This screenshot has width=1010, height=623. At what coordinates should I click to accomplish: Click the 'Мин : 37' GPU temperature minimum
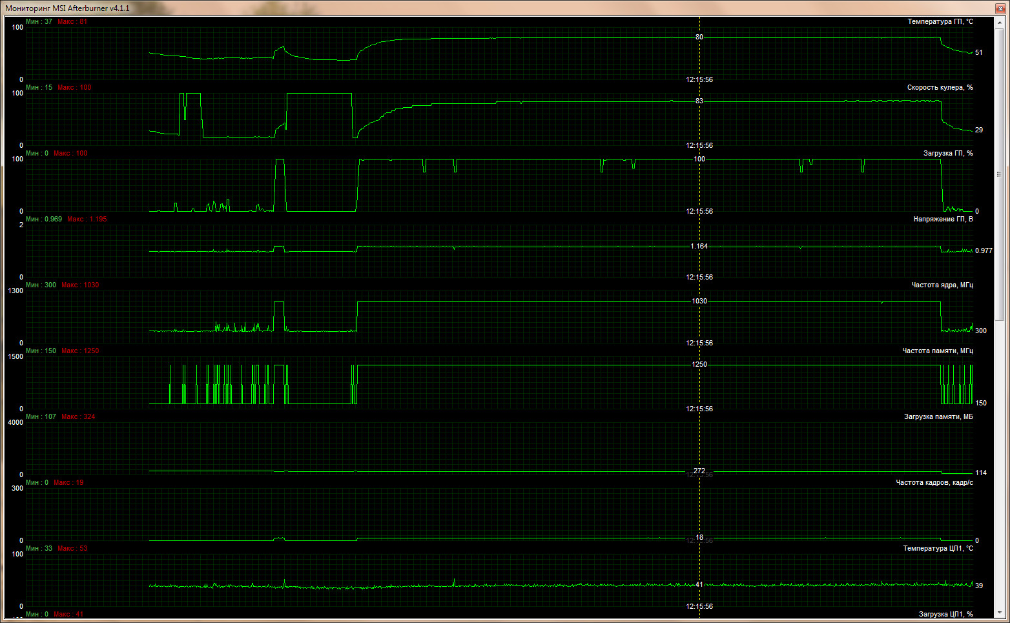coord(39,22)
